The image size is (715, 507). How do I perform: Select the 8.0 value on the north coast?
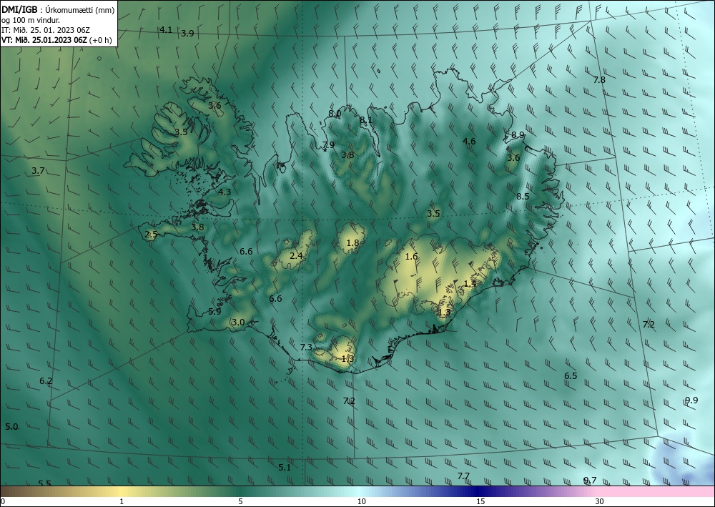tap(335, 113)
